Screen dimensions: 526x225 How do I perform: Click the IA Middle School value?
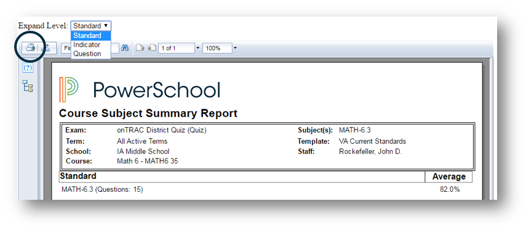[143, 151]
